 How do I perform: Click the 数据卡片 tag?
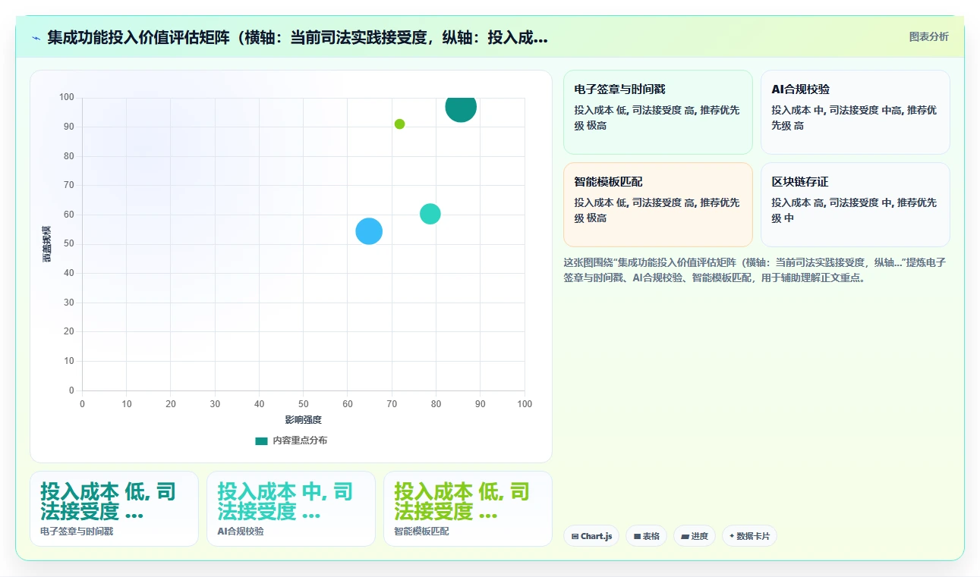(749, 536)
